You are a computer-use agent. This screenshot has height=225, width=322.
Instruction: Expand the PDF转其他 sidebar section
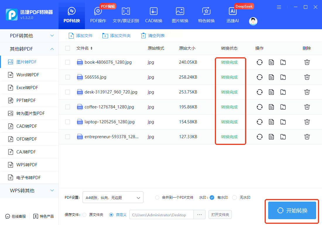[29, 36]
